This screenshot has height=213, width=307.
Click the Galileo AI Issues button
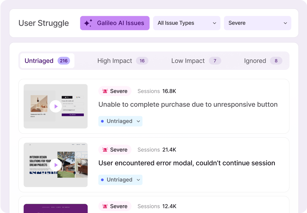115,23
